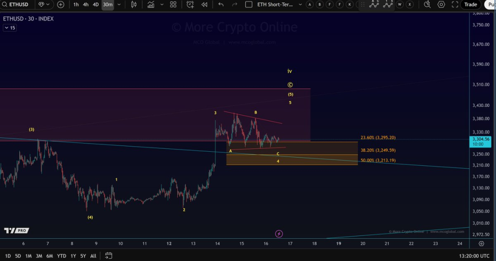
Task: Set the date range to 6M
Action: [x=50, y=256]
